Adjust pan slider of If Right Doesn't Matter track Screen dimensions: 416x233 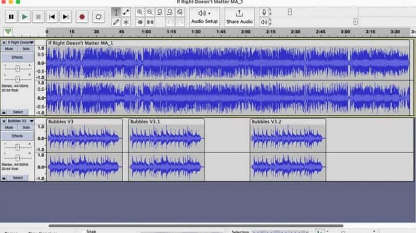click(x=18, y=79)
